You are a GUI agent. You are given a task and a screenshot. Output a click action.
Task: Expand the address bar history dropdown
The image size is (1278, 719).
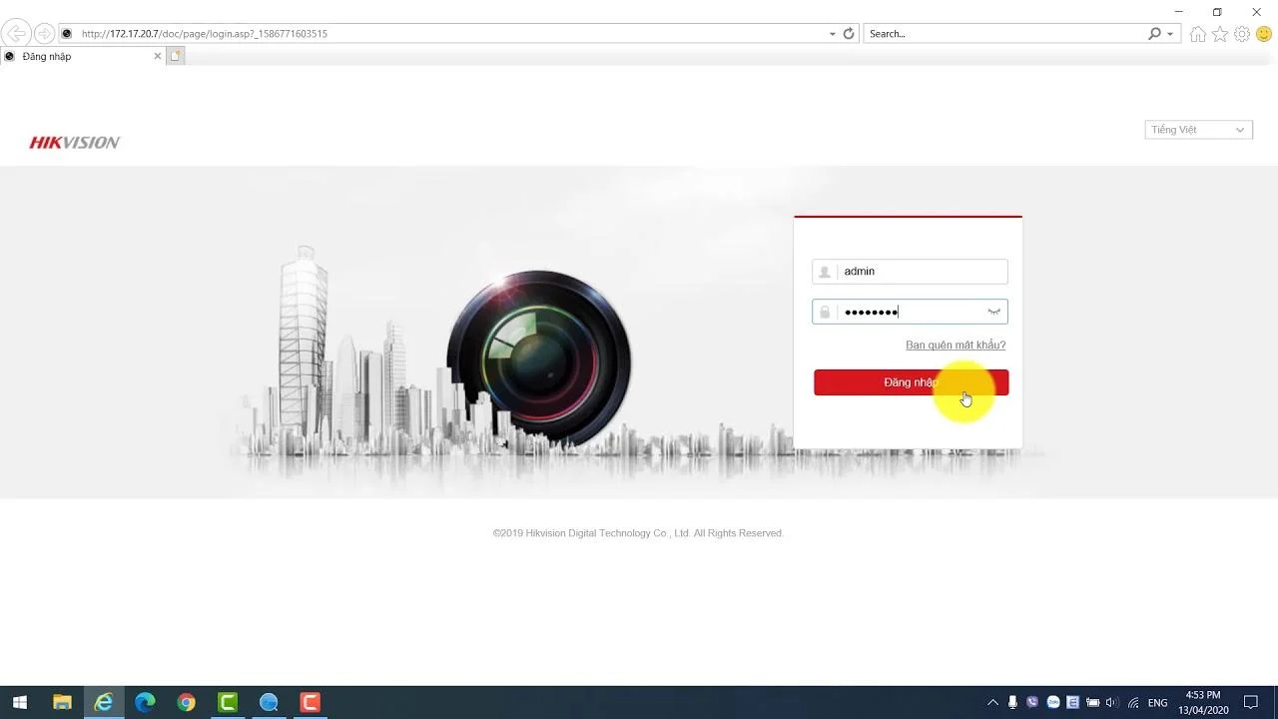click(833, 34)
